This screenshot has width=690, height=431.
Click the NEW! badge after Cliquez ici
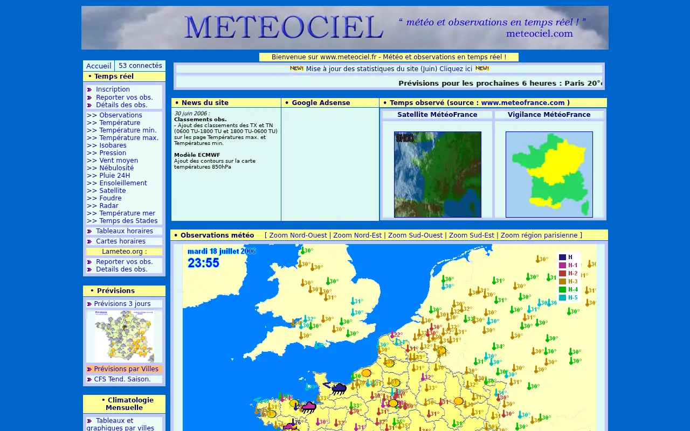click(482, 68)
